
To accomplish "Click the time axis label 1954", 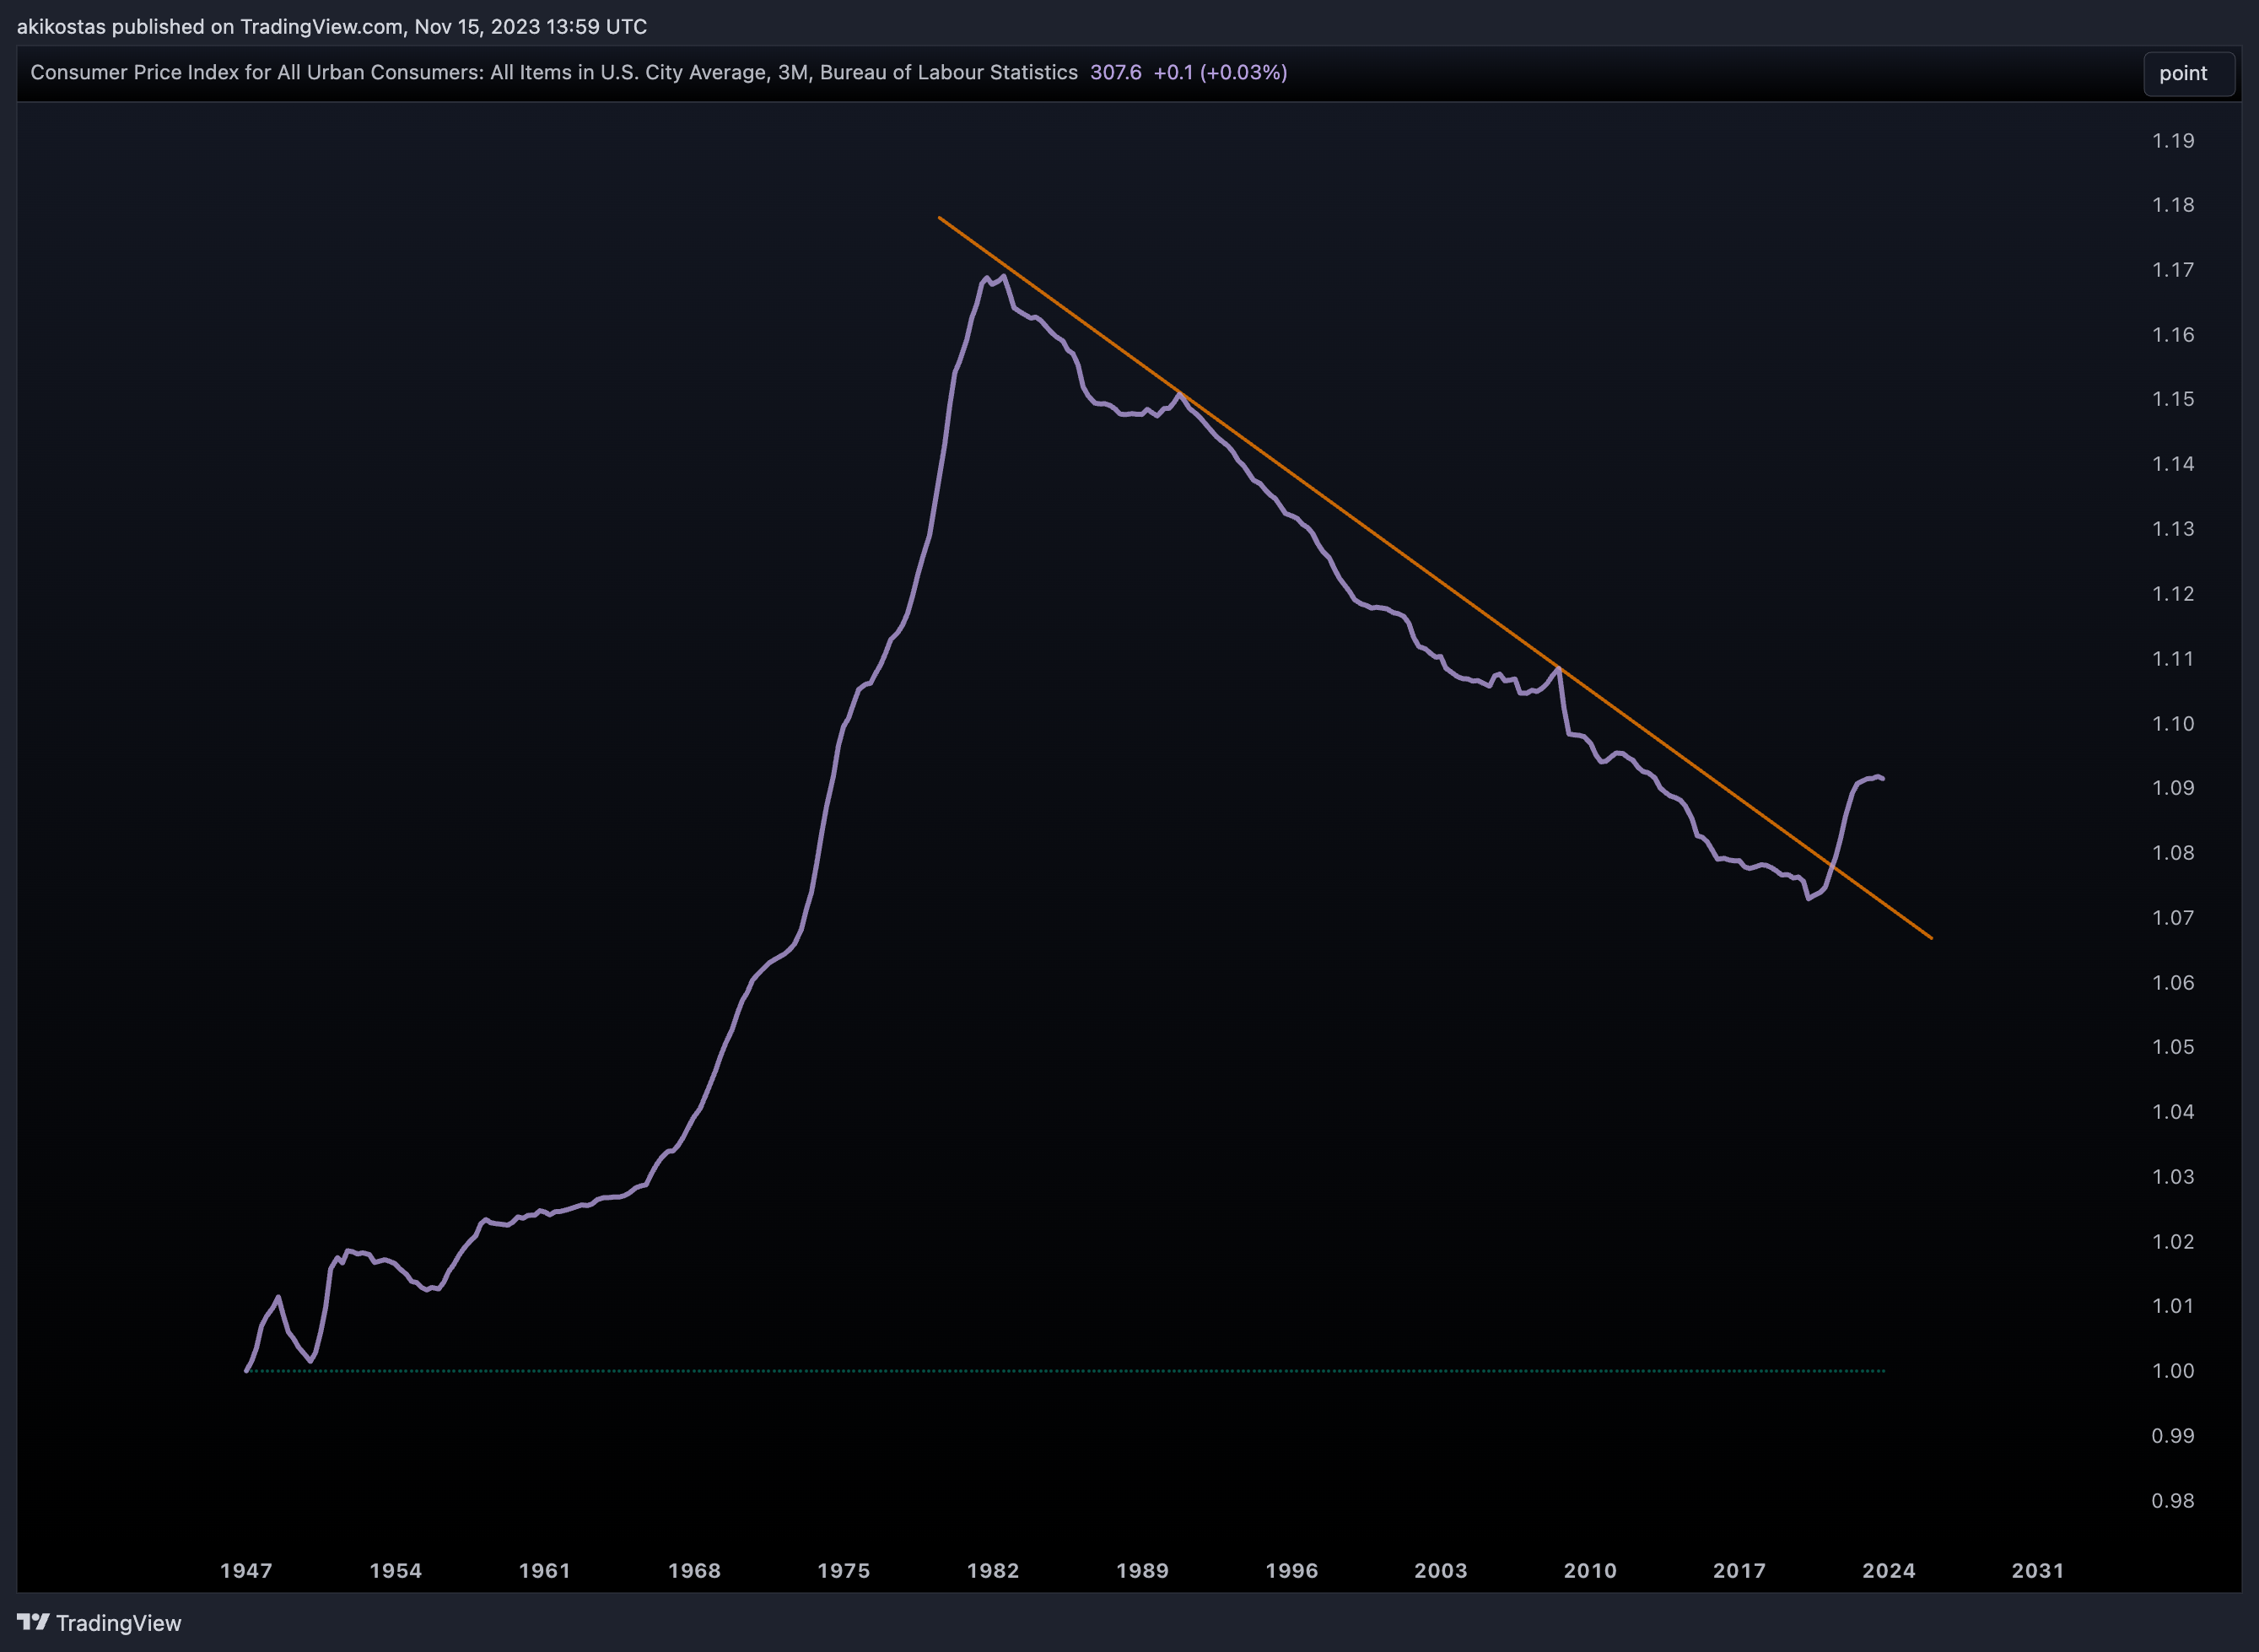I will 396,1570.
